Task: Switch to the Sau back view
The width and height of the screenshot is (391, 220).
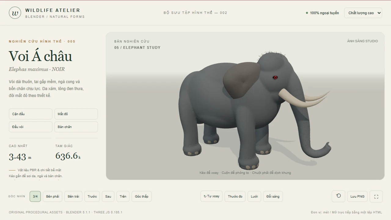Action: tap(108, 196)
